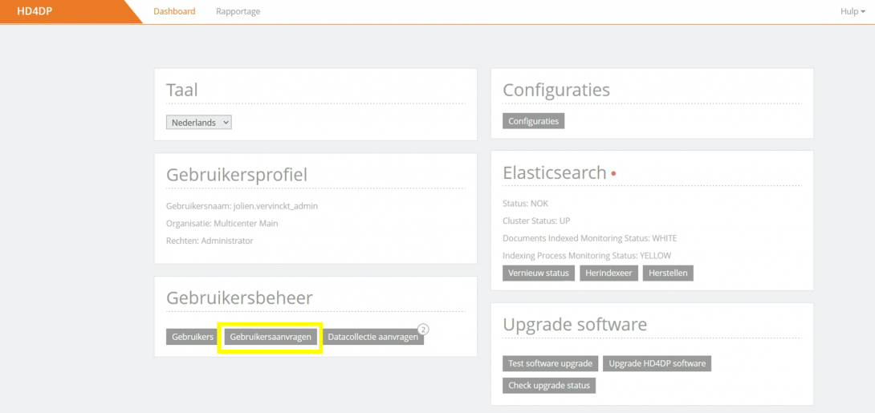The height and width of the screenshot is (413, 875).
Task: Start reindexing with the Herindexeer button
Action: coord(608,273)
